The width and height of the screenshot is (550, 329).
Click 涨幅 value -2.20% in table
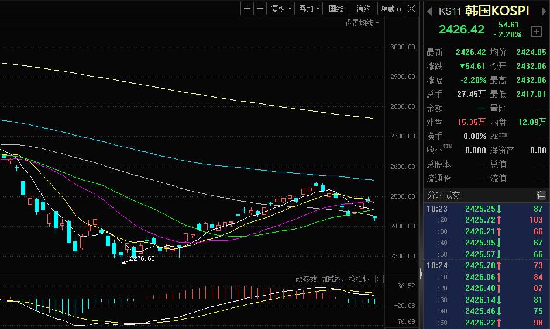pyautogui.click(x=473, y=80)
